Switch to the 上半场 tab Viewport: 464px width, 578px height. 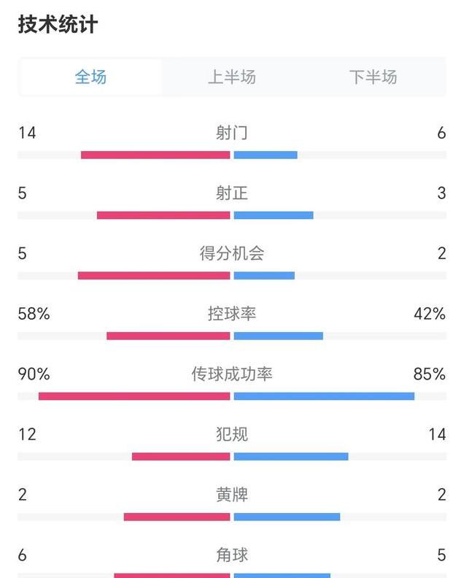[232, 77]
